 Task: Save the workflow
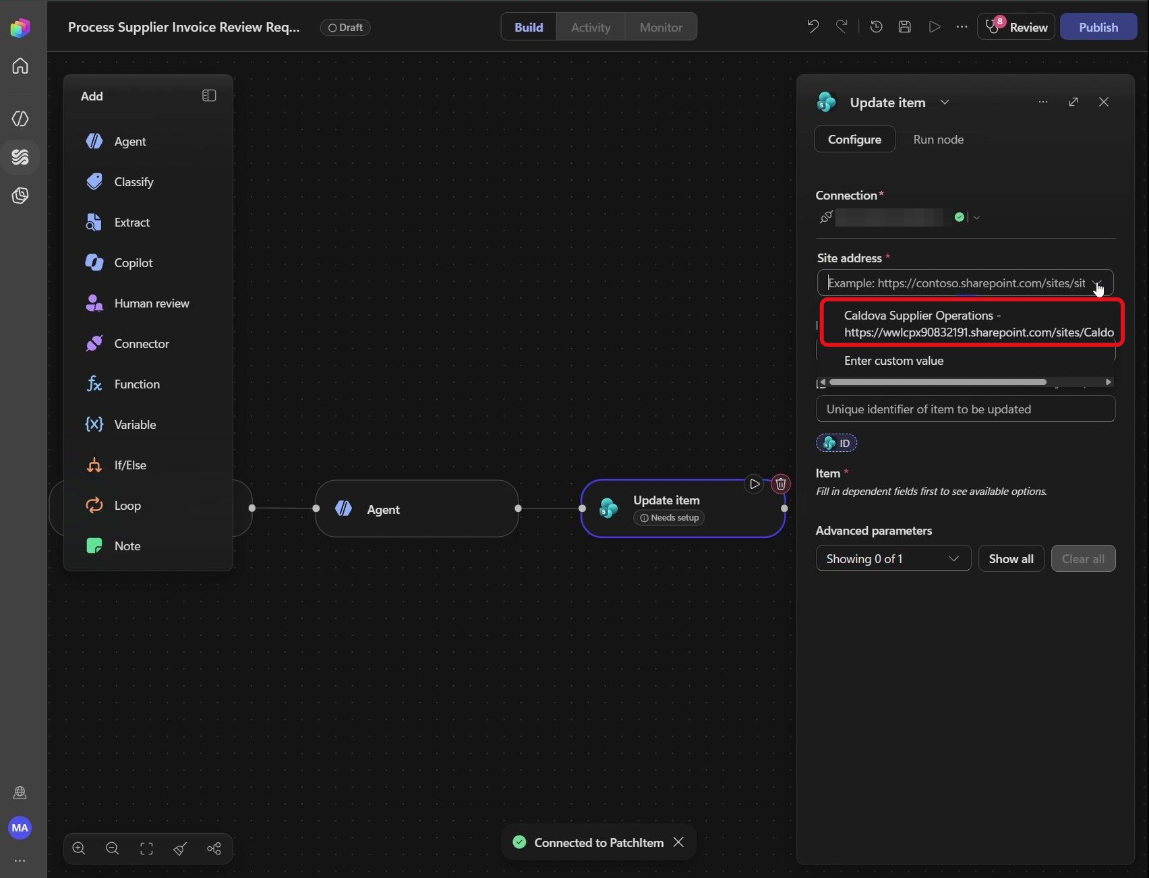[x=905, y=27]
